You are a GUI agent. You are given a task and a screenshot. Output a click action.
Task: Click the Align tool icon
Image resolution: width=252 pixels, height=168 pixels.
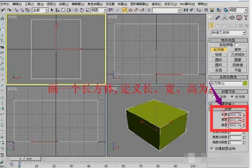click(191, 10)
